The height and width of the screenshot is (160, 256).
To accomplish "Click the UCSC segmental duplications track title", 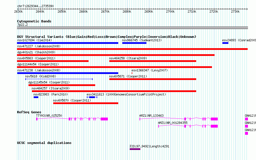I will click(x=44, y=143).
